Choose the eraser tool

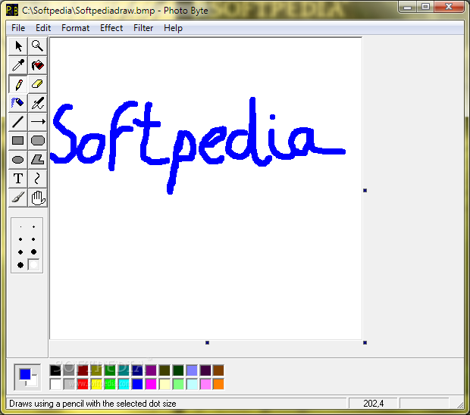(37, 84)
